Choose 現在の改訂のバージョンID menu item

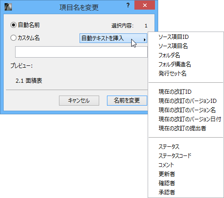[x=186, y=101]
